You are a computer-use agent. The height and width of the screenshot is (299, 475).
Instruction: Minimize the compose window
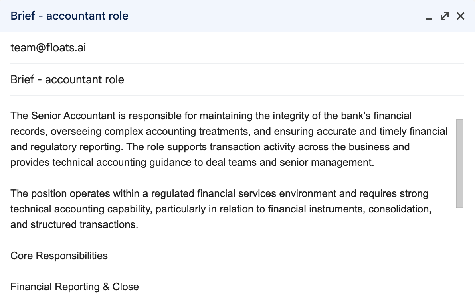point(429,17)
